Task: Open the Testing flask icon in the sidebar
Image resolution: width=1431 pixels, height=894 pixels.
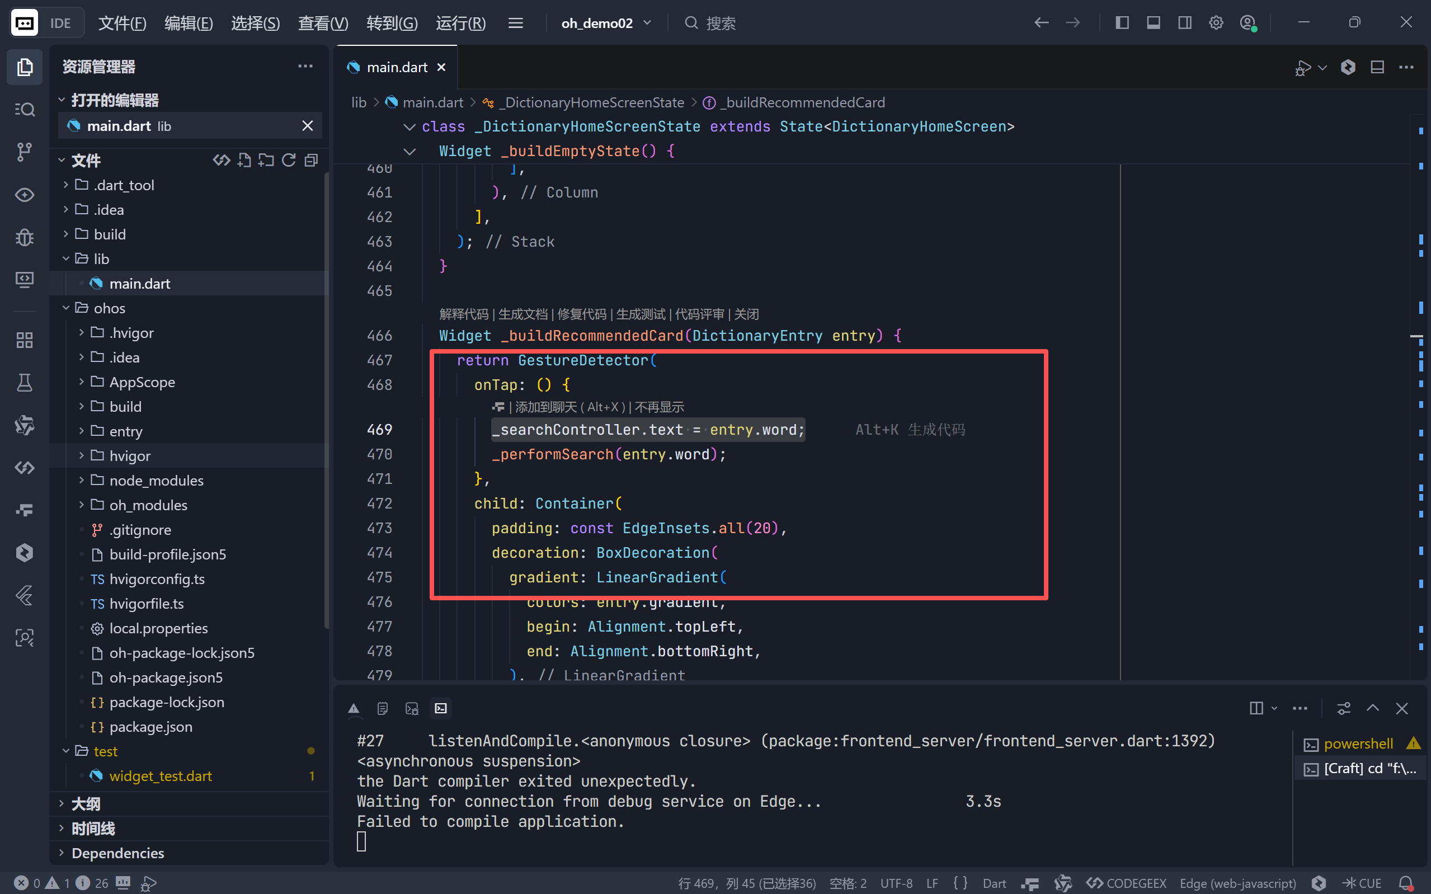Action: click(24, 383)
